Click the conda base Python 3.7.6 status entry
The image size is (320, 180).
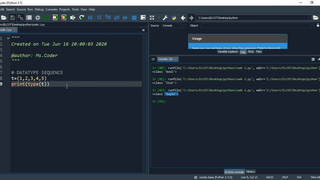[x=213, y=177]
